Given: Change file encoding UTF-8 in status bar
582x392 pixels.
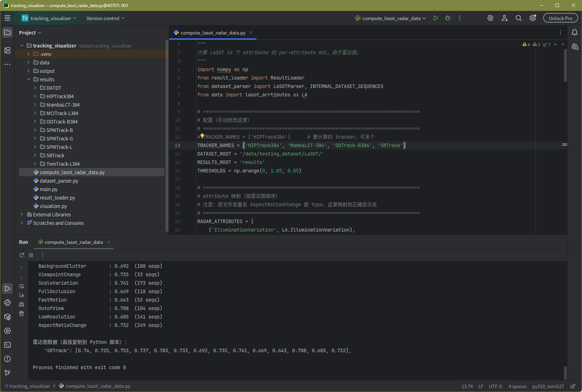Looking at the screenshot, I should pos(495,386).
